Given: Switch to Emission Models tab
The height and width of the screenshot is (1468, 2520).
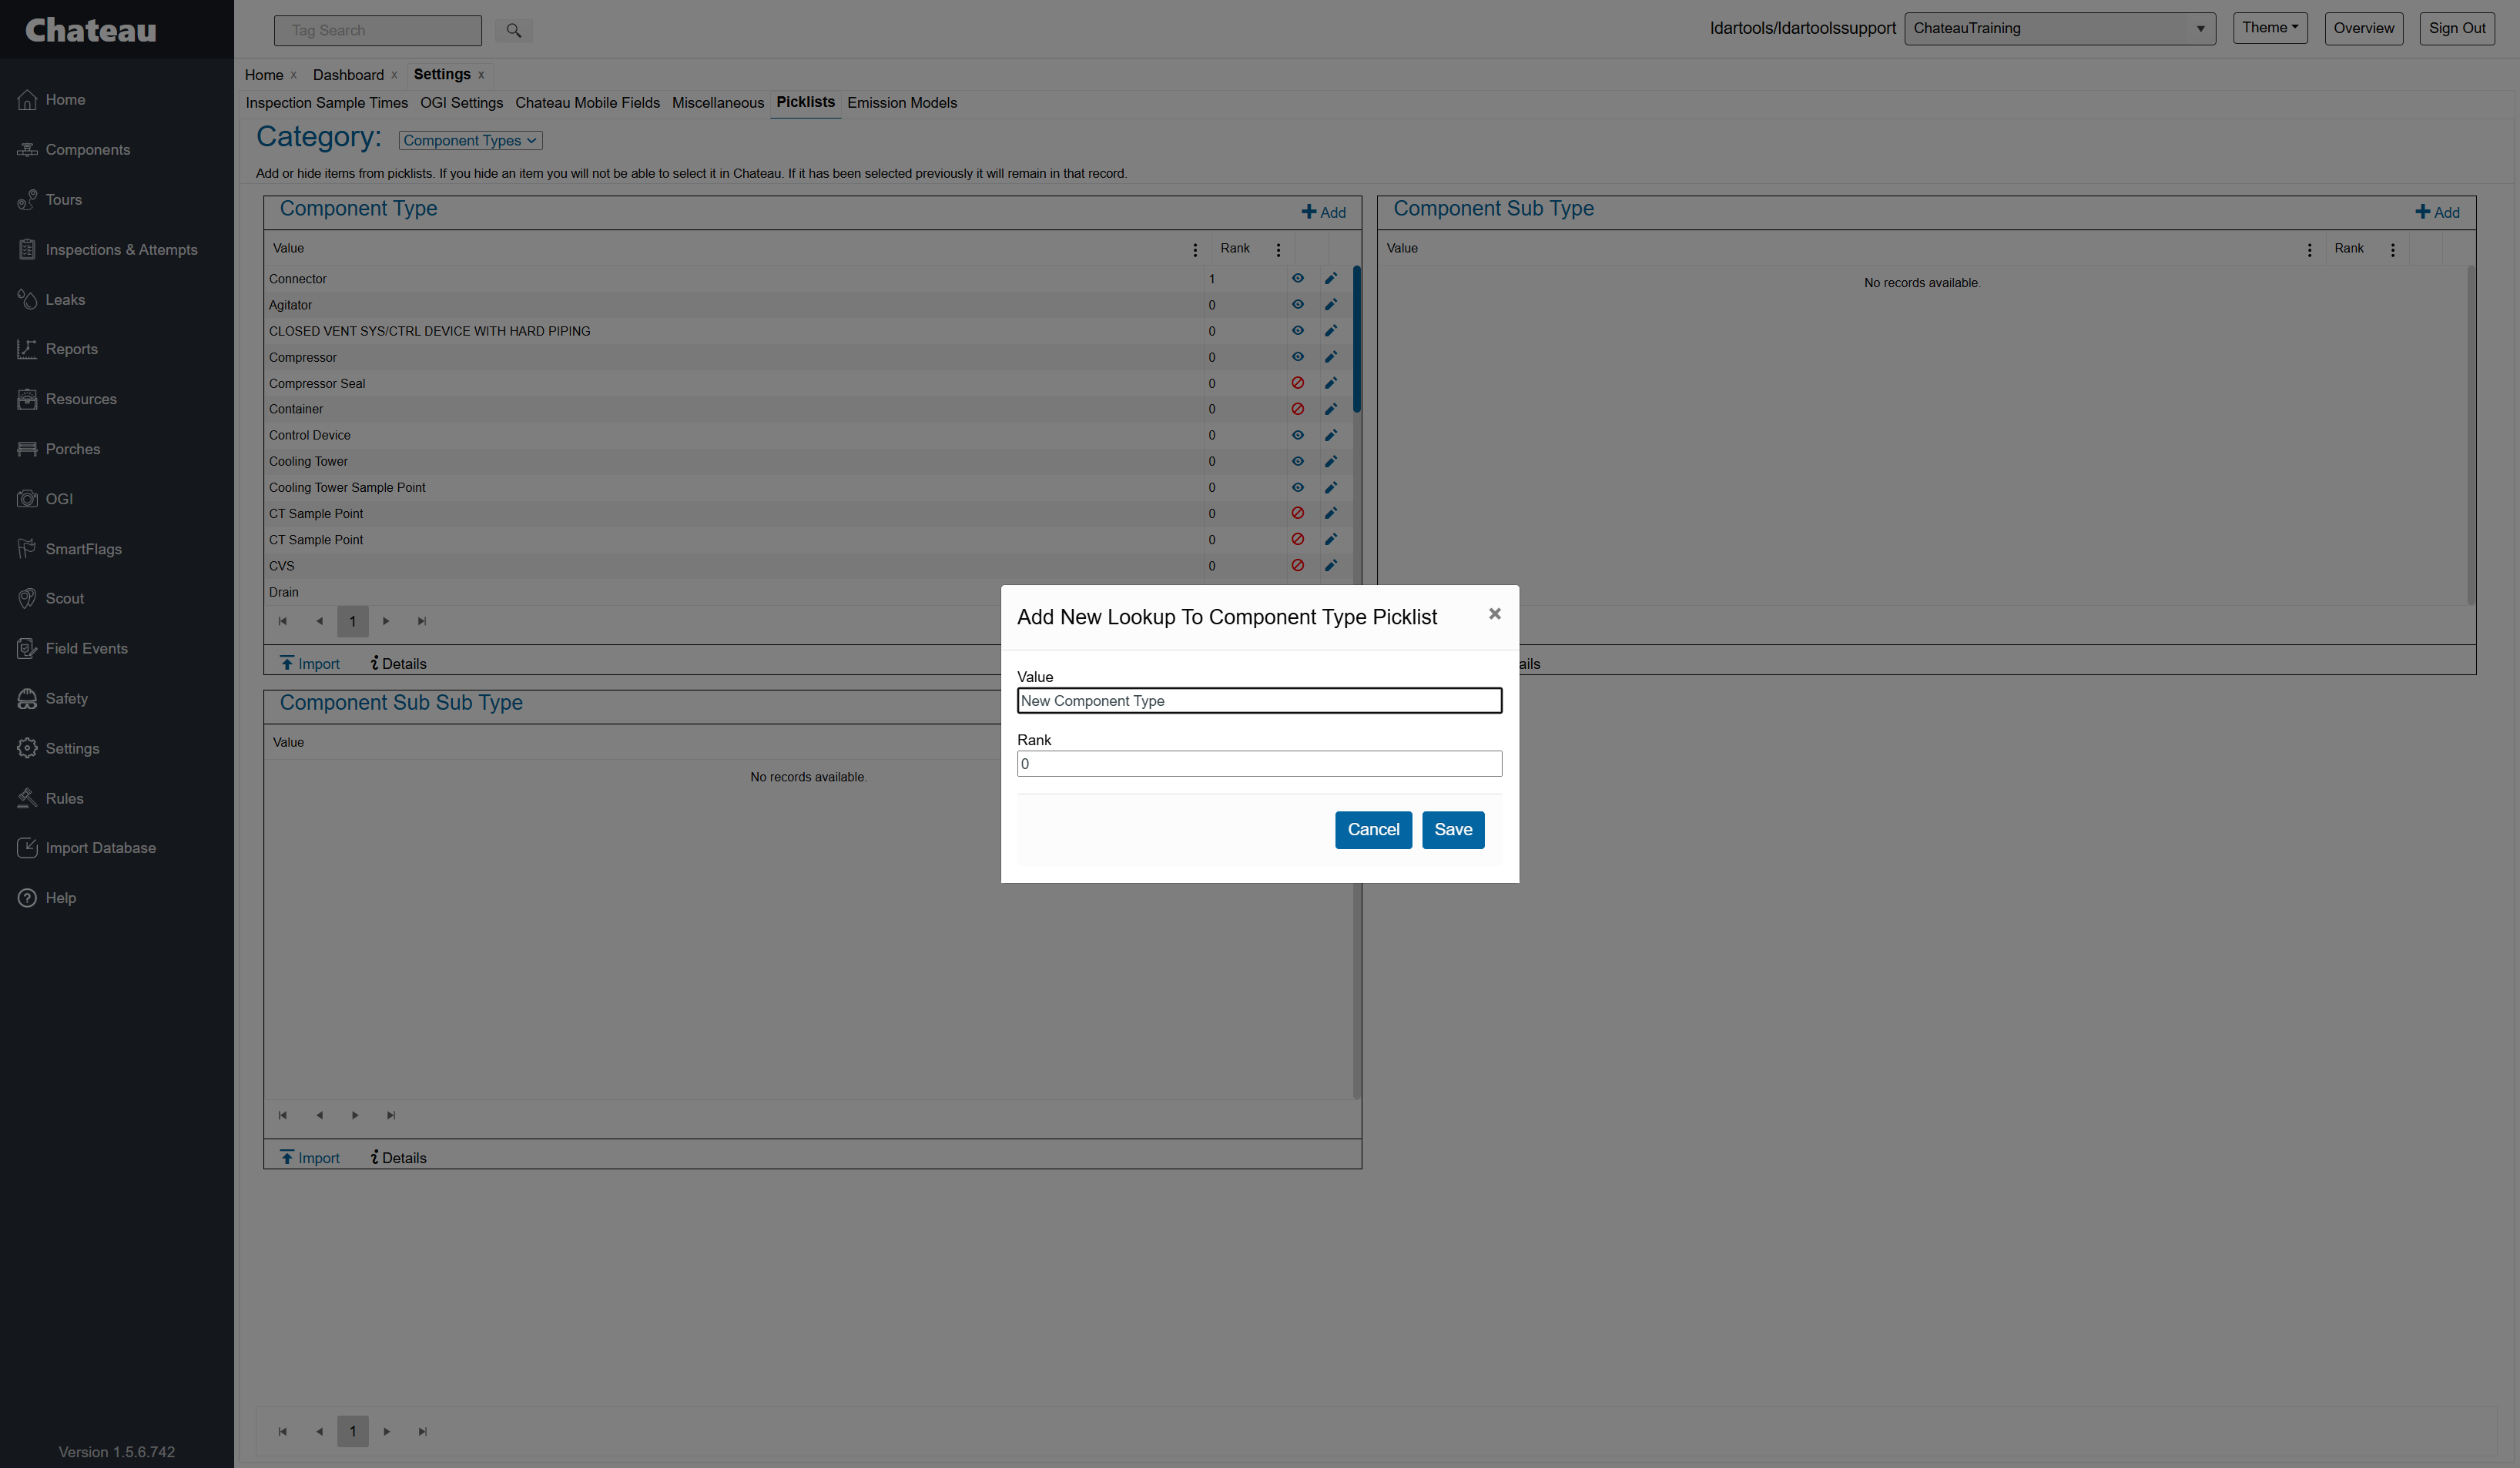Looking at the screenshot, I should 902,103.
